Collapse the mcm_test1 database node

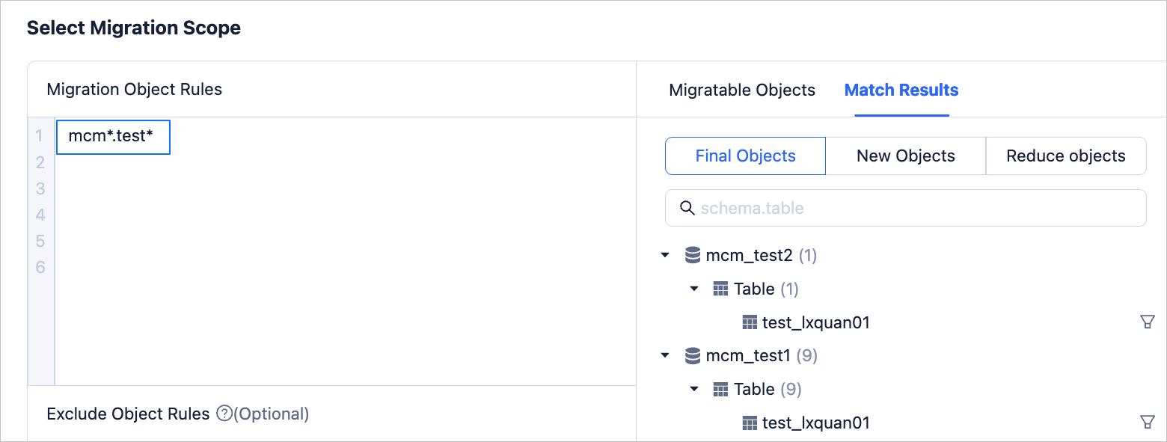click(665, 356)
